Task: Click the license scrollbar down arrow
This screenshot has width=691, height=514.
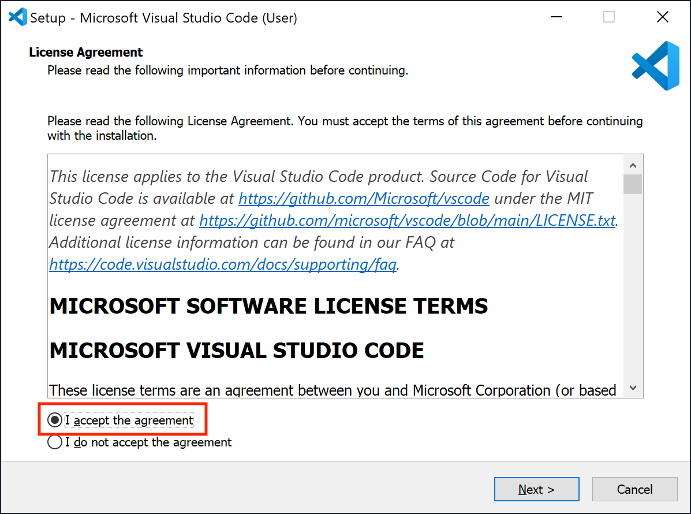Action: pyautogui.click(x=633, y=388)
